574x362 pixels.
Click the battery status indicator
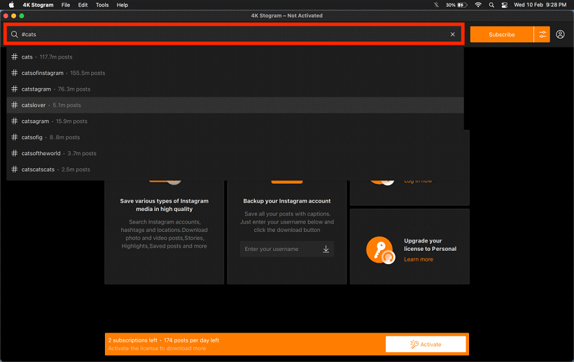pos(456,5)
